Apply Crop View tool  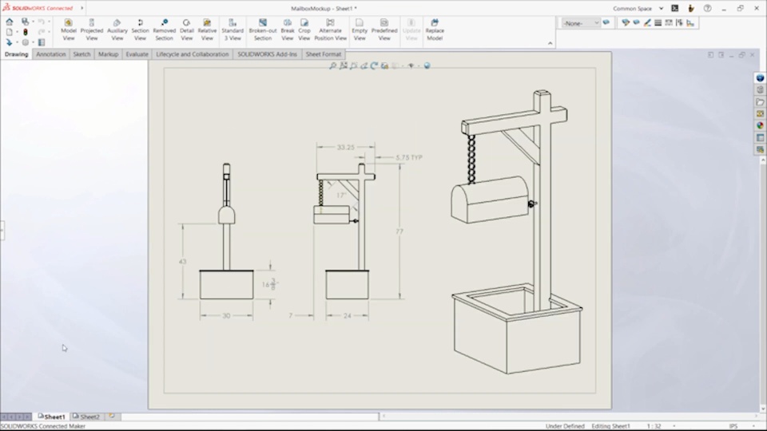pos(304,30)
